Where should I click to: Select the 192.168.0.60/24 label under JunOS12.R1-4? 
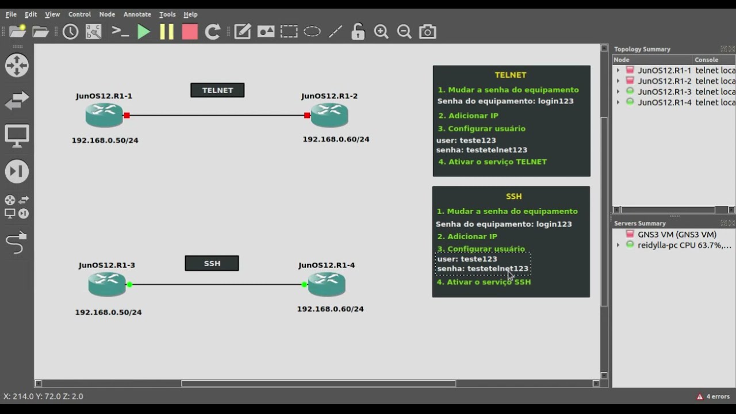pyautogui.click(x=330, y=309)
